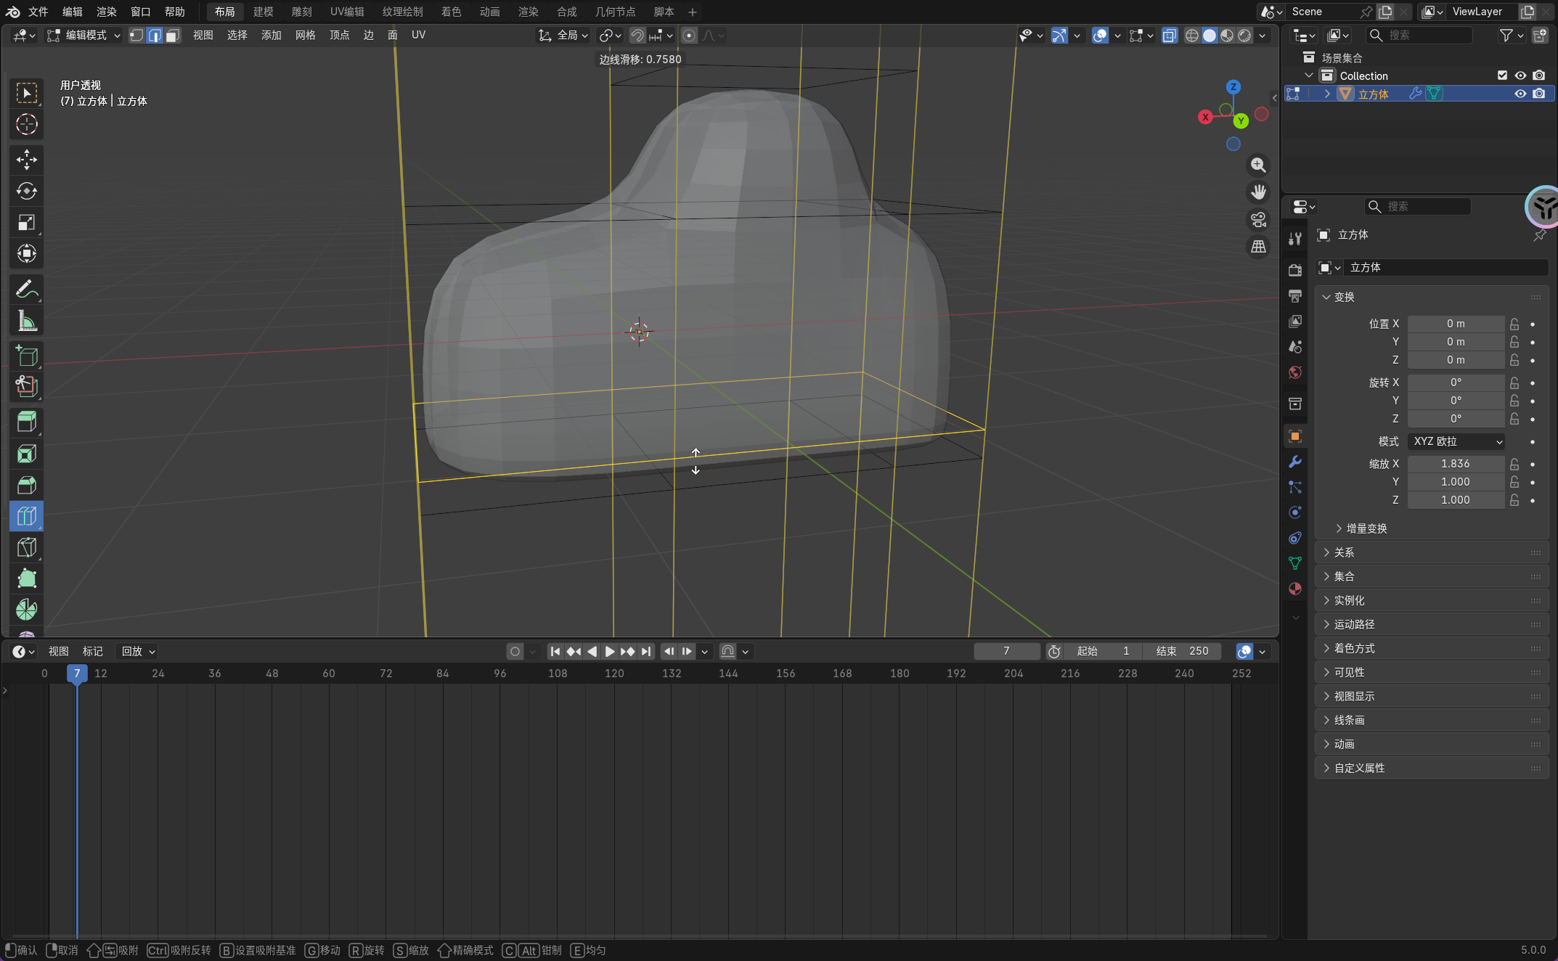Viewport: 1558px width, 961px height.
Task: Select the Bevel tool
Action: pyautogui.click(x=26, y=485)
